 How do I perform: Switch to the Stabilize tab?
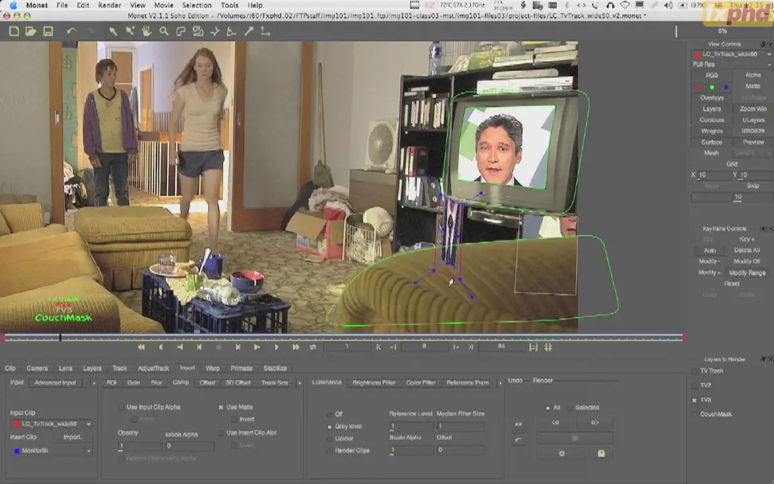pyautogui.click(x=275, y=368)
